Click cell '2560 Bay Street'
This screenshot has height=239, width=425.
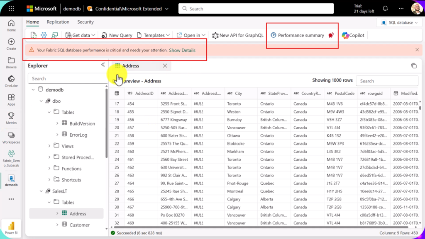(x=174, y=159)
